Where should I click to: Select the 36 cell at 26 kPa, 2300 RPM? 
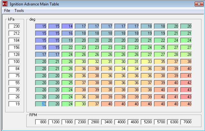80,97
